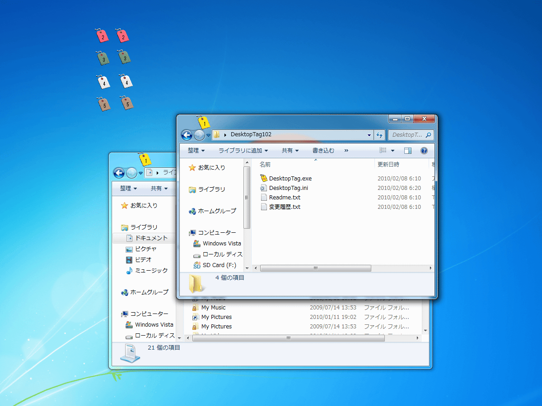
Task: Select ホームグループ in DesktopTag102 navigation pane
Action: [212, 211]
